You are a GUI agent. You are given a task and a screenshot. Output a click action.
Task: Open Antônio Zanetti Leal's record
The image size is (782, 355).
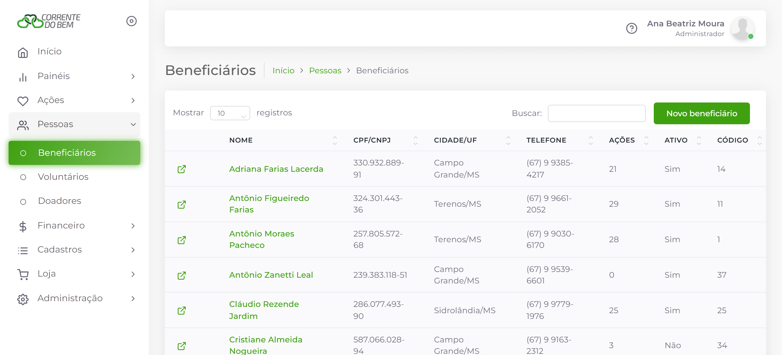tap(271, 275)
